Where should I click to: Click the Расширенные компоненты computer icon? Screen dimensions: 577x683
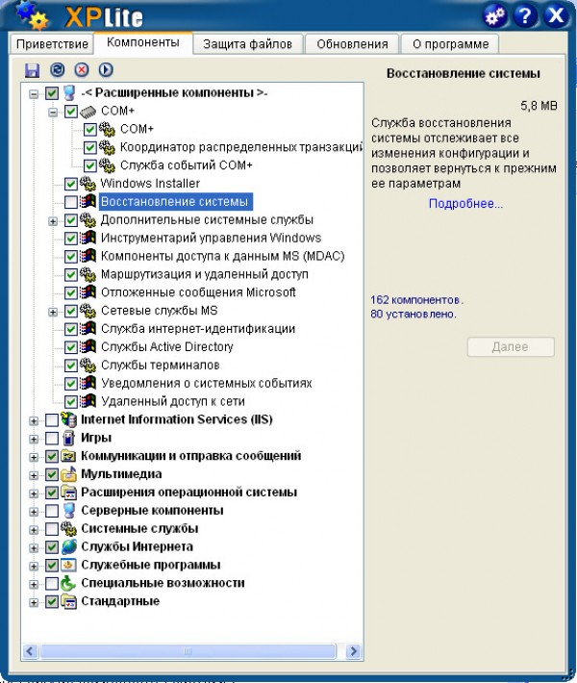[x=69, y=92]
